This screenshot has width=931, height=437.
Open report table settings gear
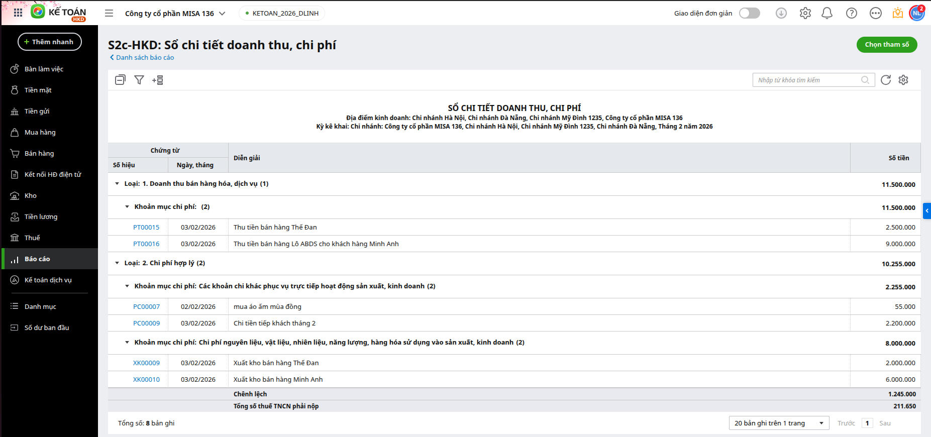pyautogui.click(x=903, y=80)
